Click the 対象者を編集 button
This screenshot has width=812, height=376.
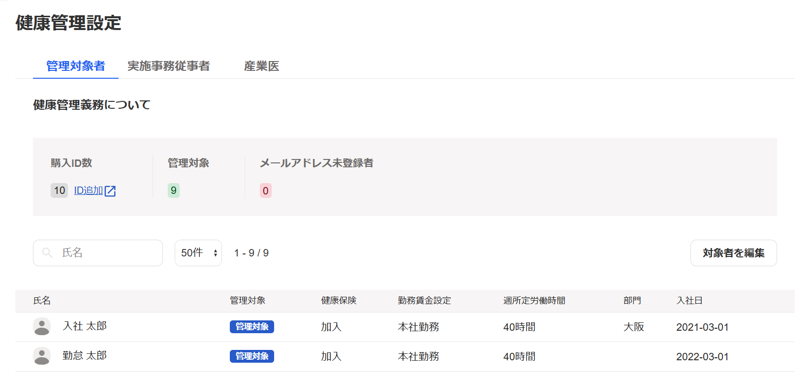[x=733, y=253]
